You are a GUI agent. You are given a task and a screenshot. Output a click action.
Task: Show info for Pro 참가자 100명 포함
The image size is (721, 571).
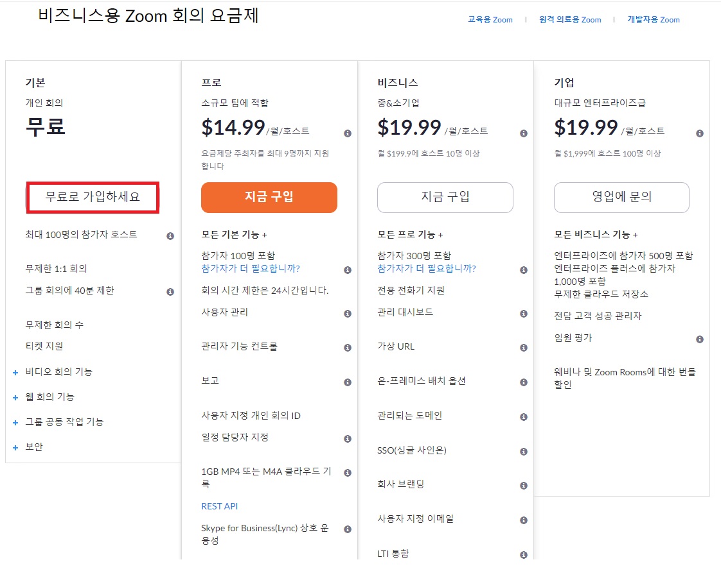click(x=348, y=270)
